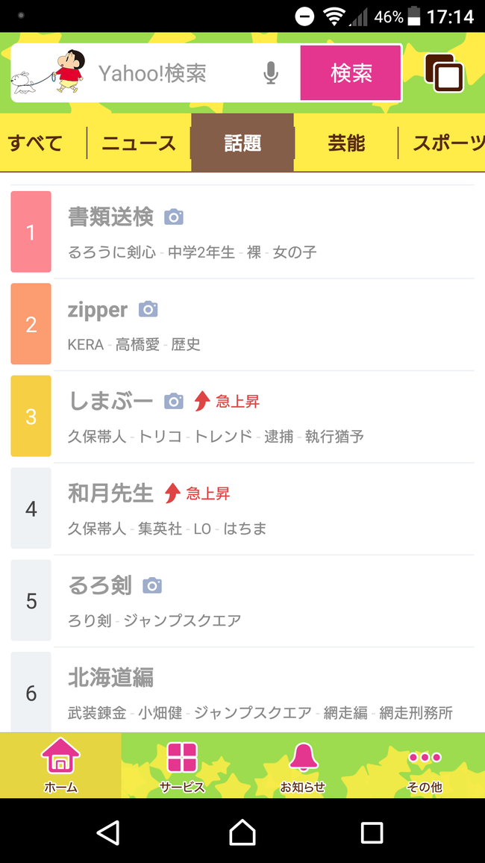
Task: Tap camera icon next to zipper
Action: (148, 309)
